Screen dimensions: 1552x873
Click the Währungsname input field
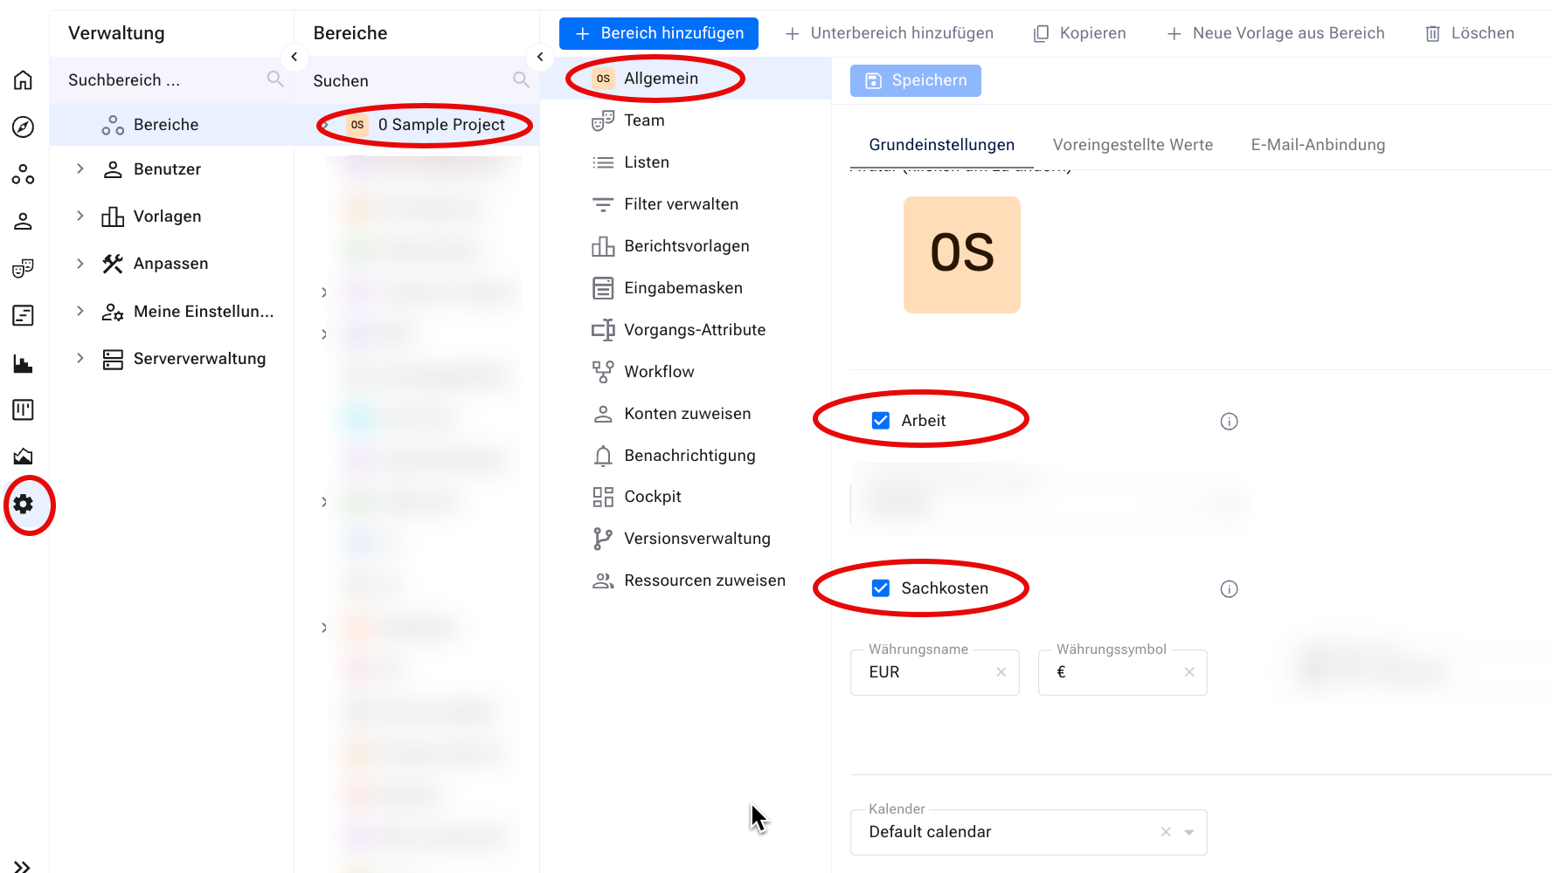tap(928, 672)
